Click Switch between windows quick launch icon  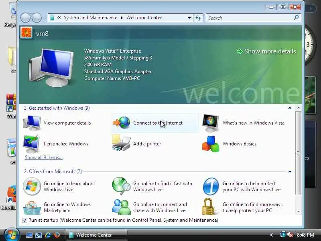tap(39, 235)
